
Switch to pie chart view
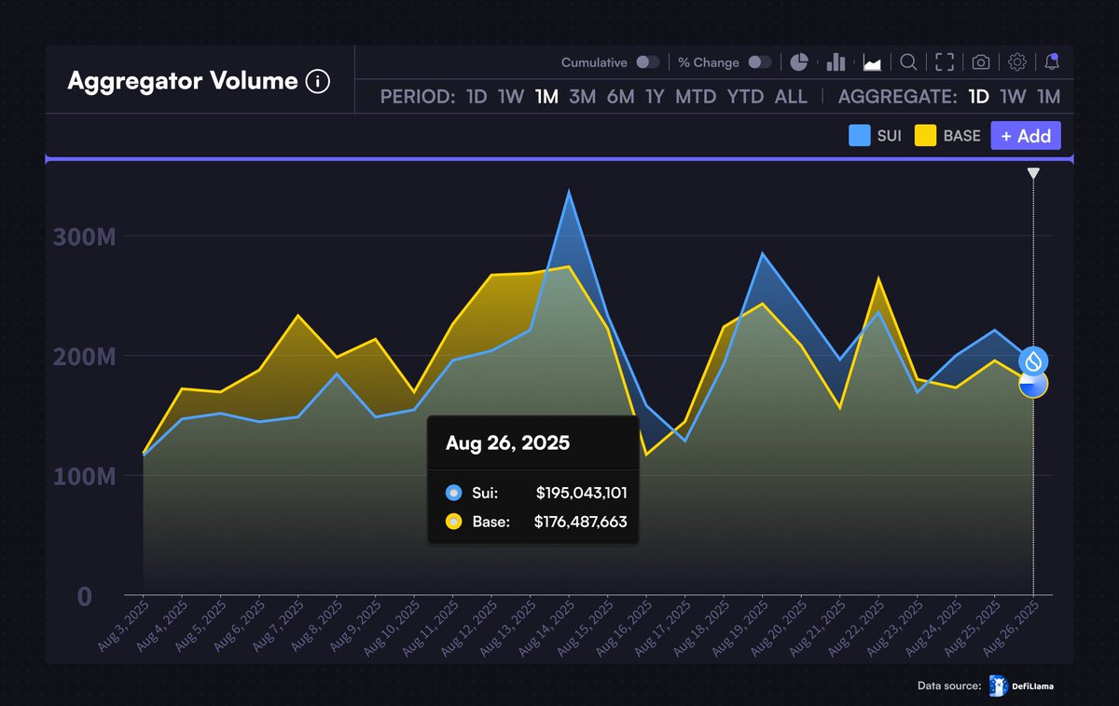pos(799,62)
